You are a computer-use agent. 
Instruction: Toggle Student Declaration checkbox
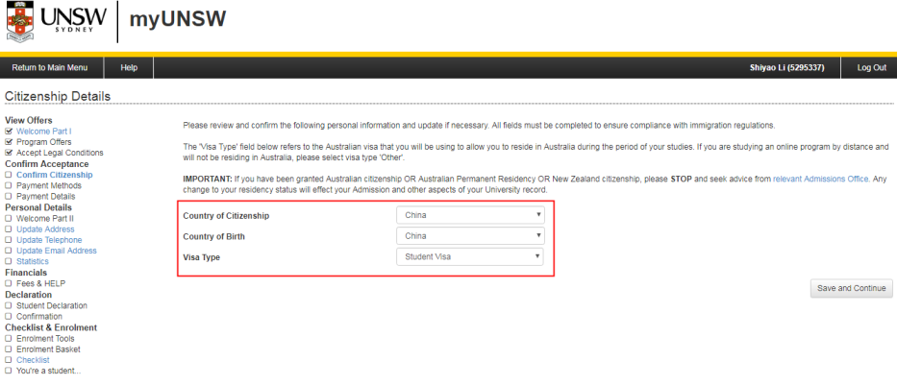click(x=8, y=305)
